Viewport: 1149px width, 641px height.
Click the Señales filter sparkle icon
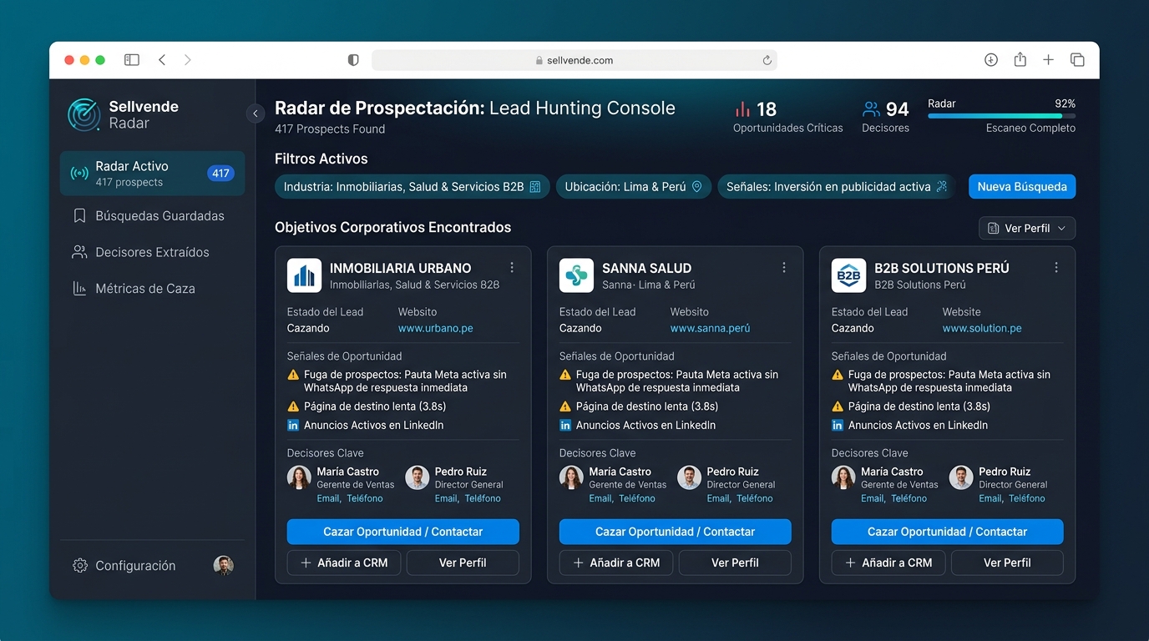(942, 187)
